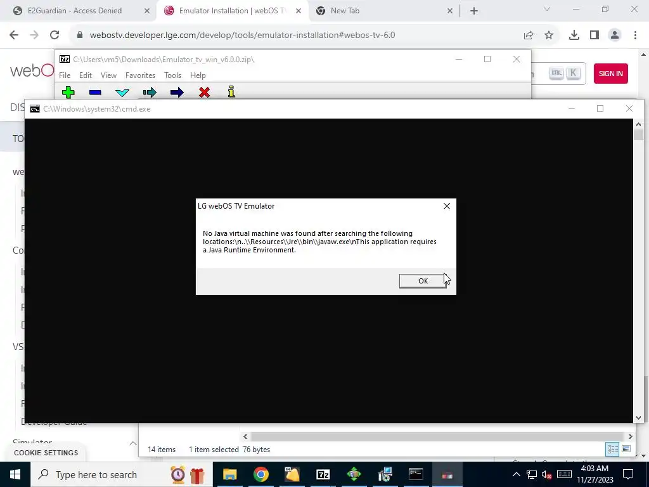Click the green plus Add icon in 7-Zip
This screenshot has width=649, height=487.
[68, 93]
